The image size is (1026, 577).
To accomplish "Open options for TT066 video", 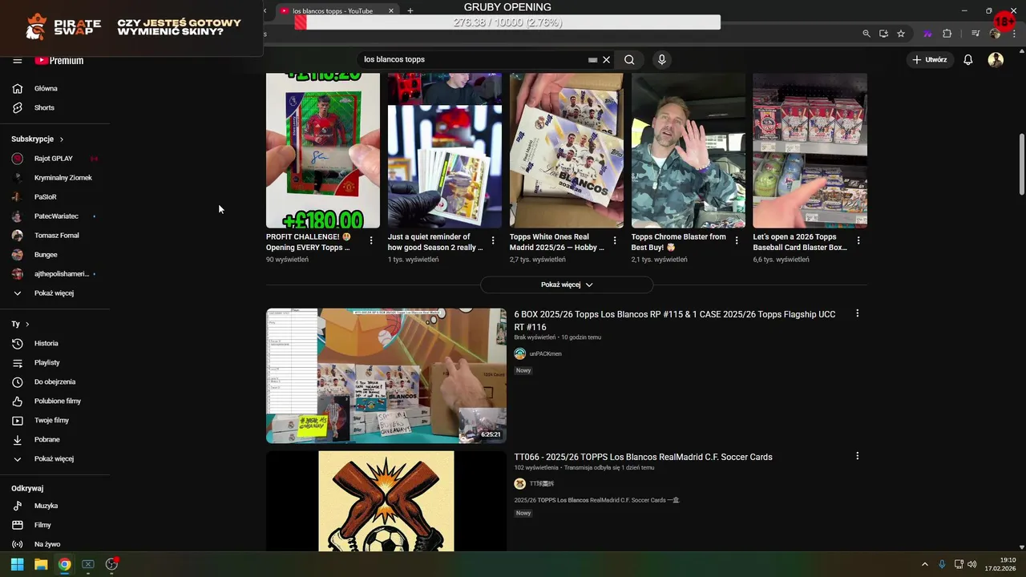I will pos(857,456).
